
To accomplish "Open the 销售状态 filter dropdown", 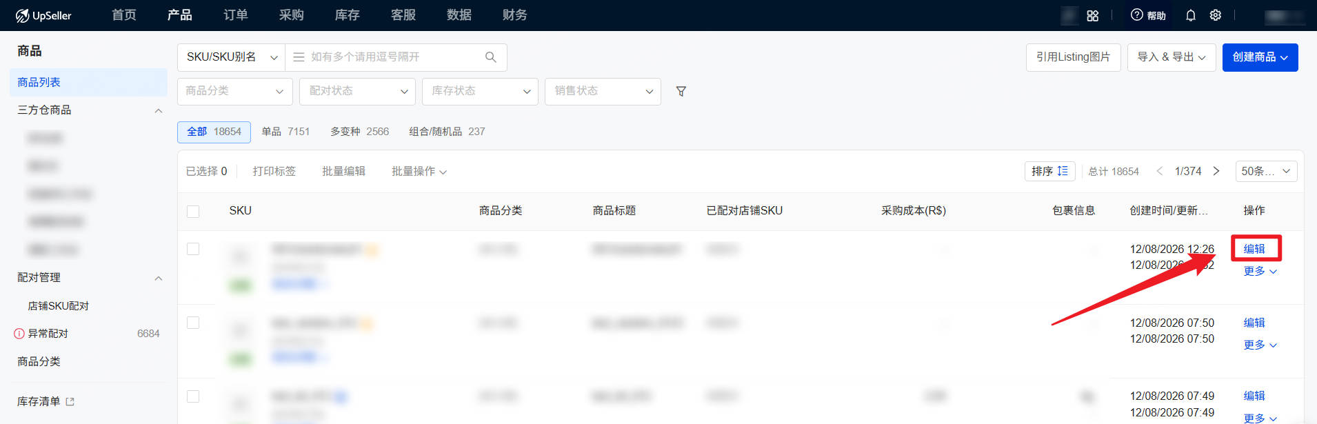I will click(x=603, y=91).
